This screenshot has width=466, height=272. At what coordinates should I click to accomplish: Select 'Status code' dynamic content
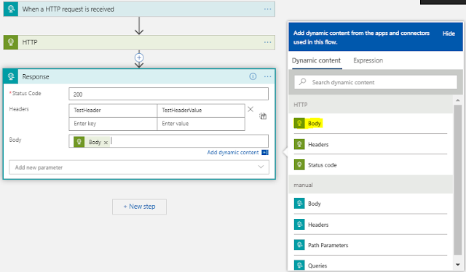(322, 165)
